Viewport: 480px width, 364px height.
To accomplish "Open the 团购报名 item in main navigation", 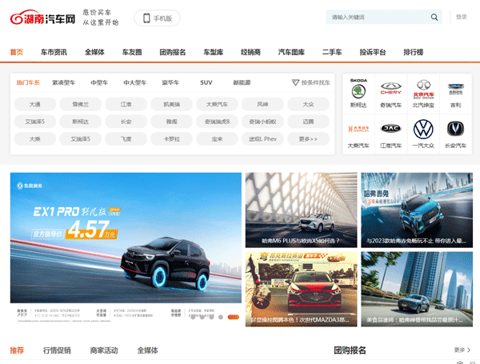I will (173, 52).
